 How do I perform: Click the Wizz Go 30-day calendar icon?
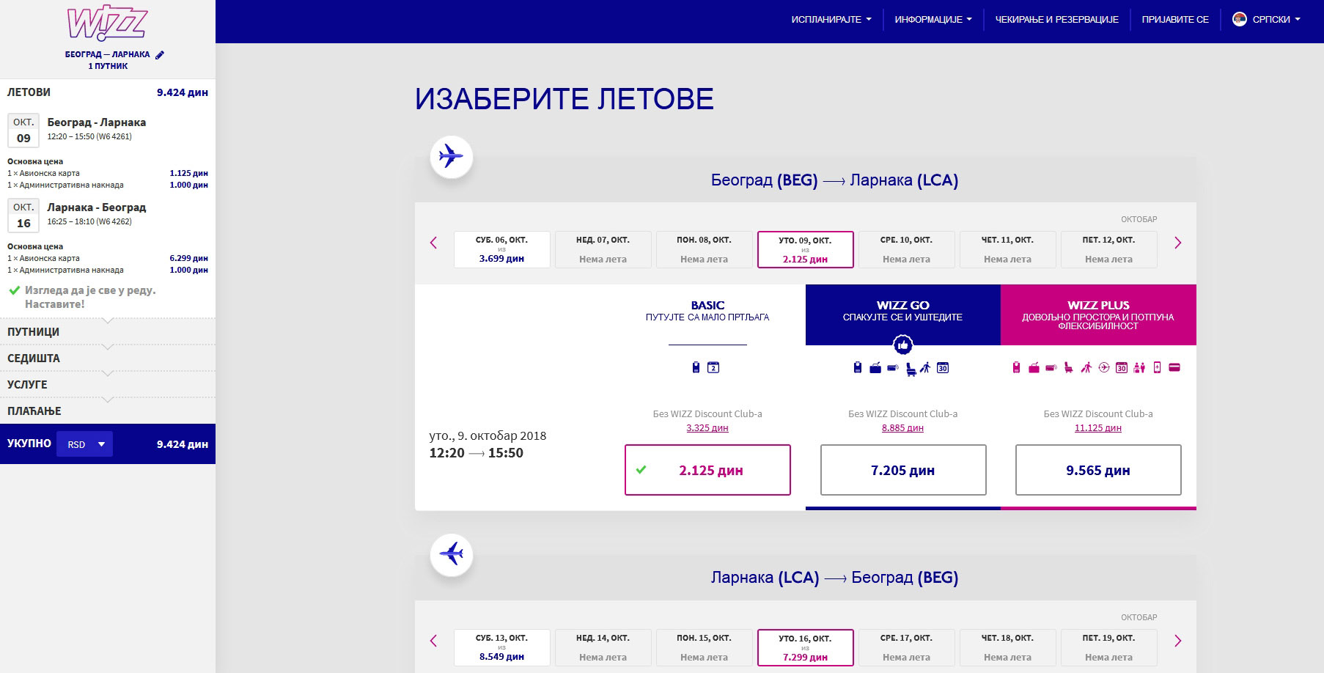point(943,367)
